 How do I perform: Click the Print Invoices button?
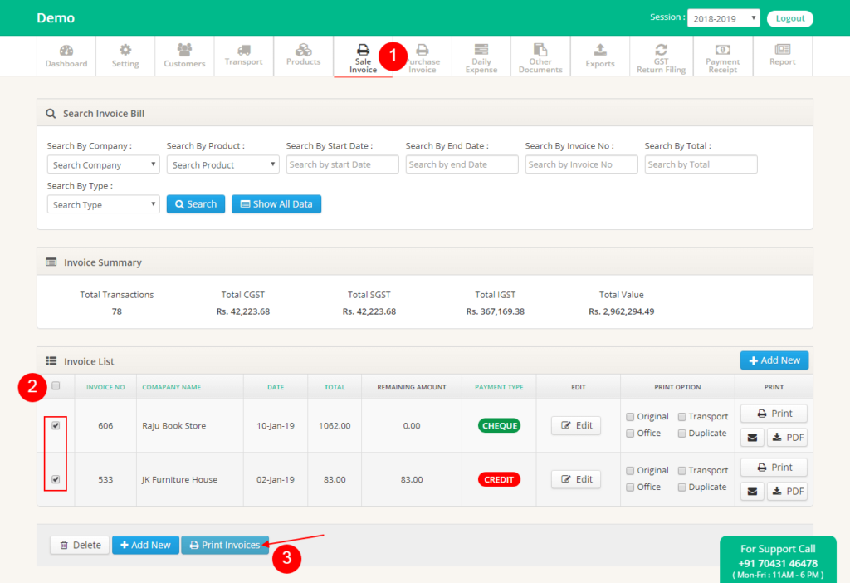225,545
